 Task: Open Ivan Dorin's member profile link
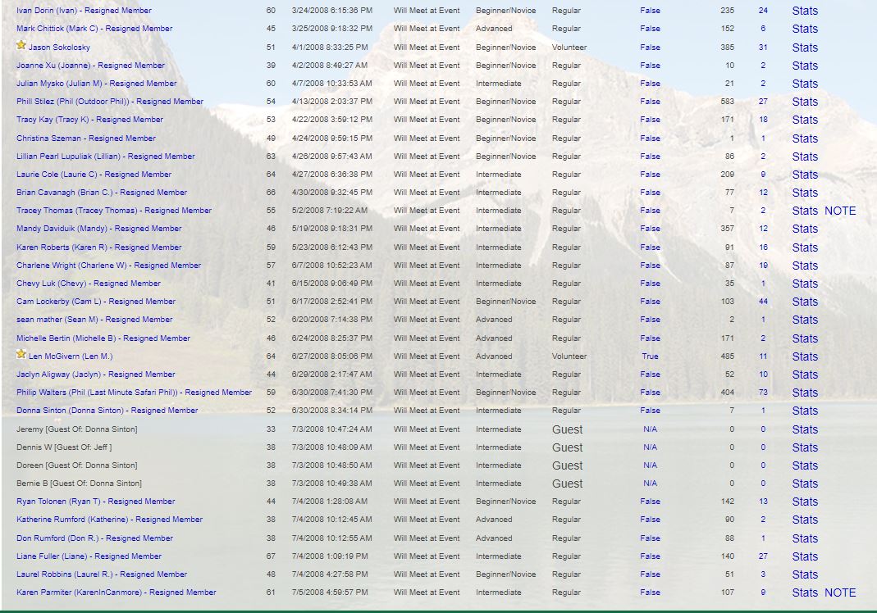84,11
